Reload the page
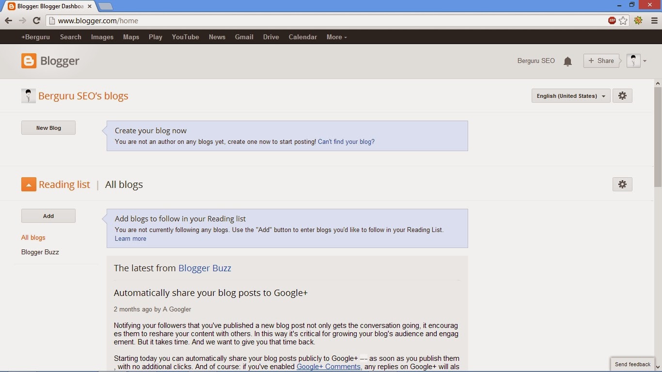The height and width of the screenshot is (372, 662). click(x=36, y=20)
